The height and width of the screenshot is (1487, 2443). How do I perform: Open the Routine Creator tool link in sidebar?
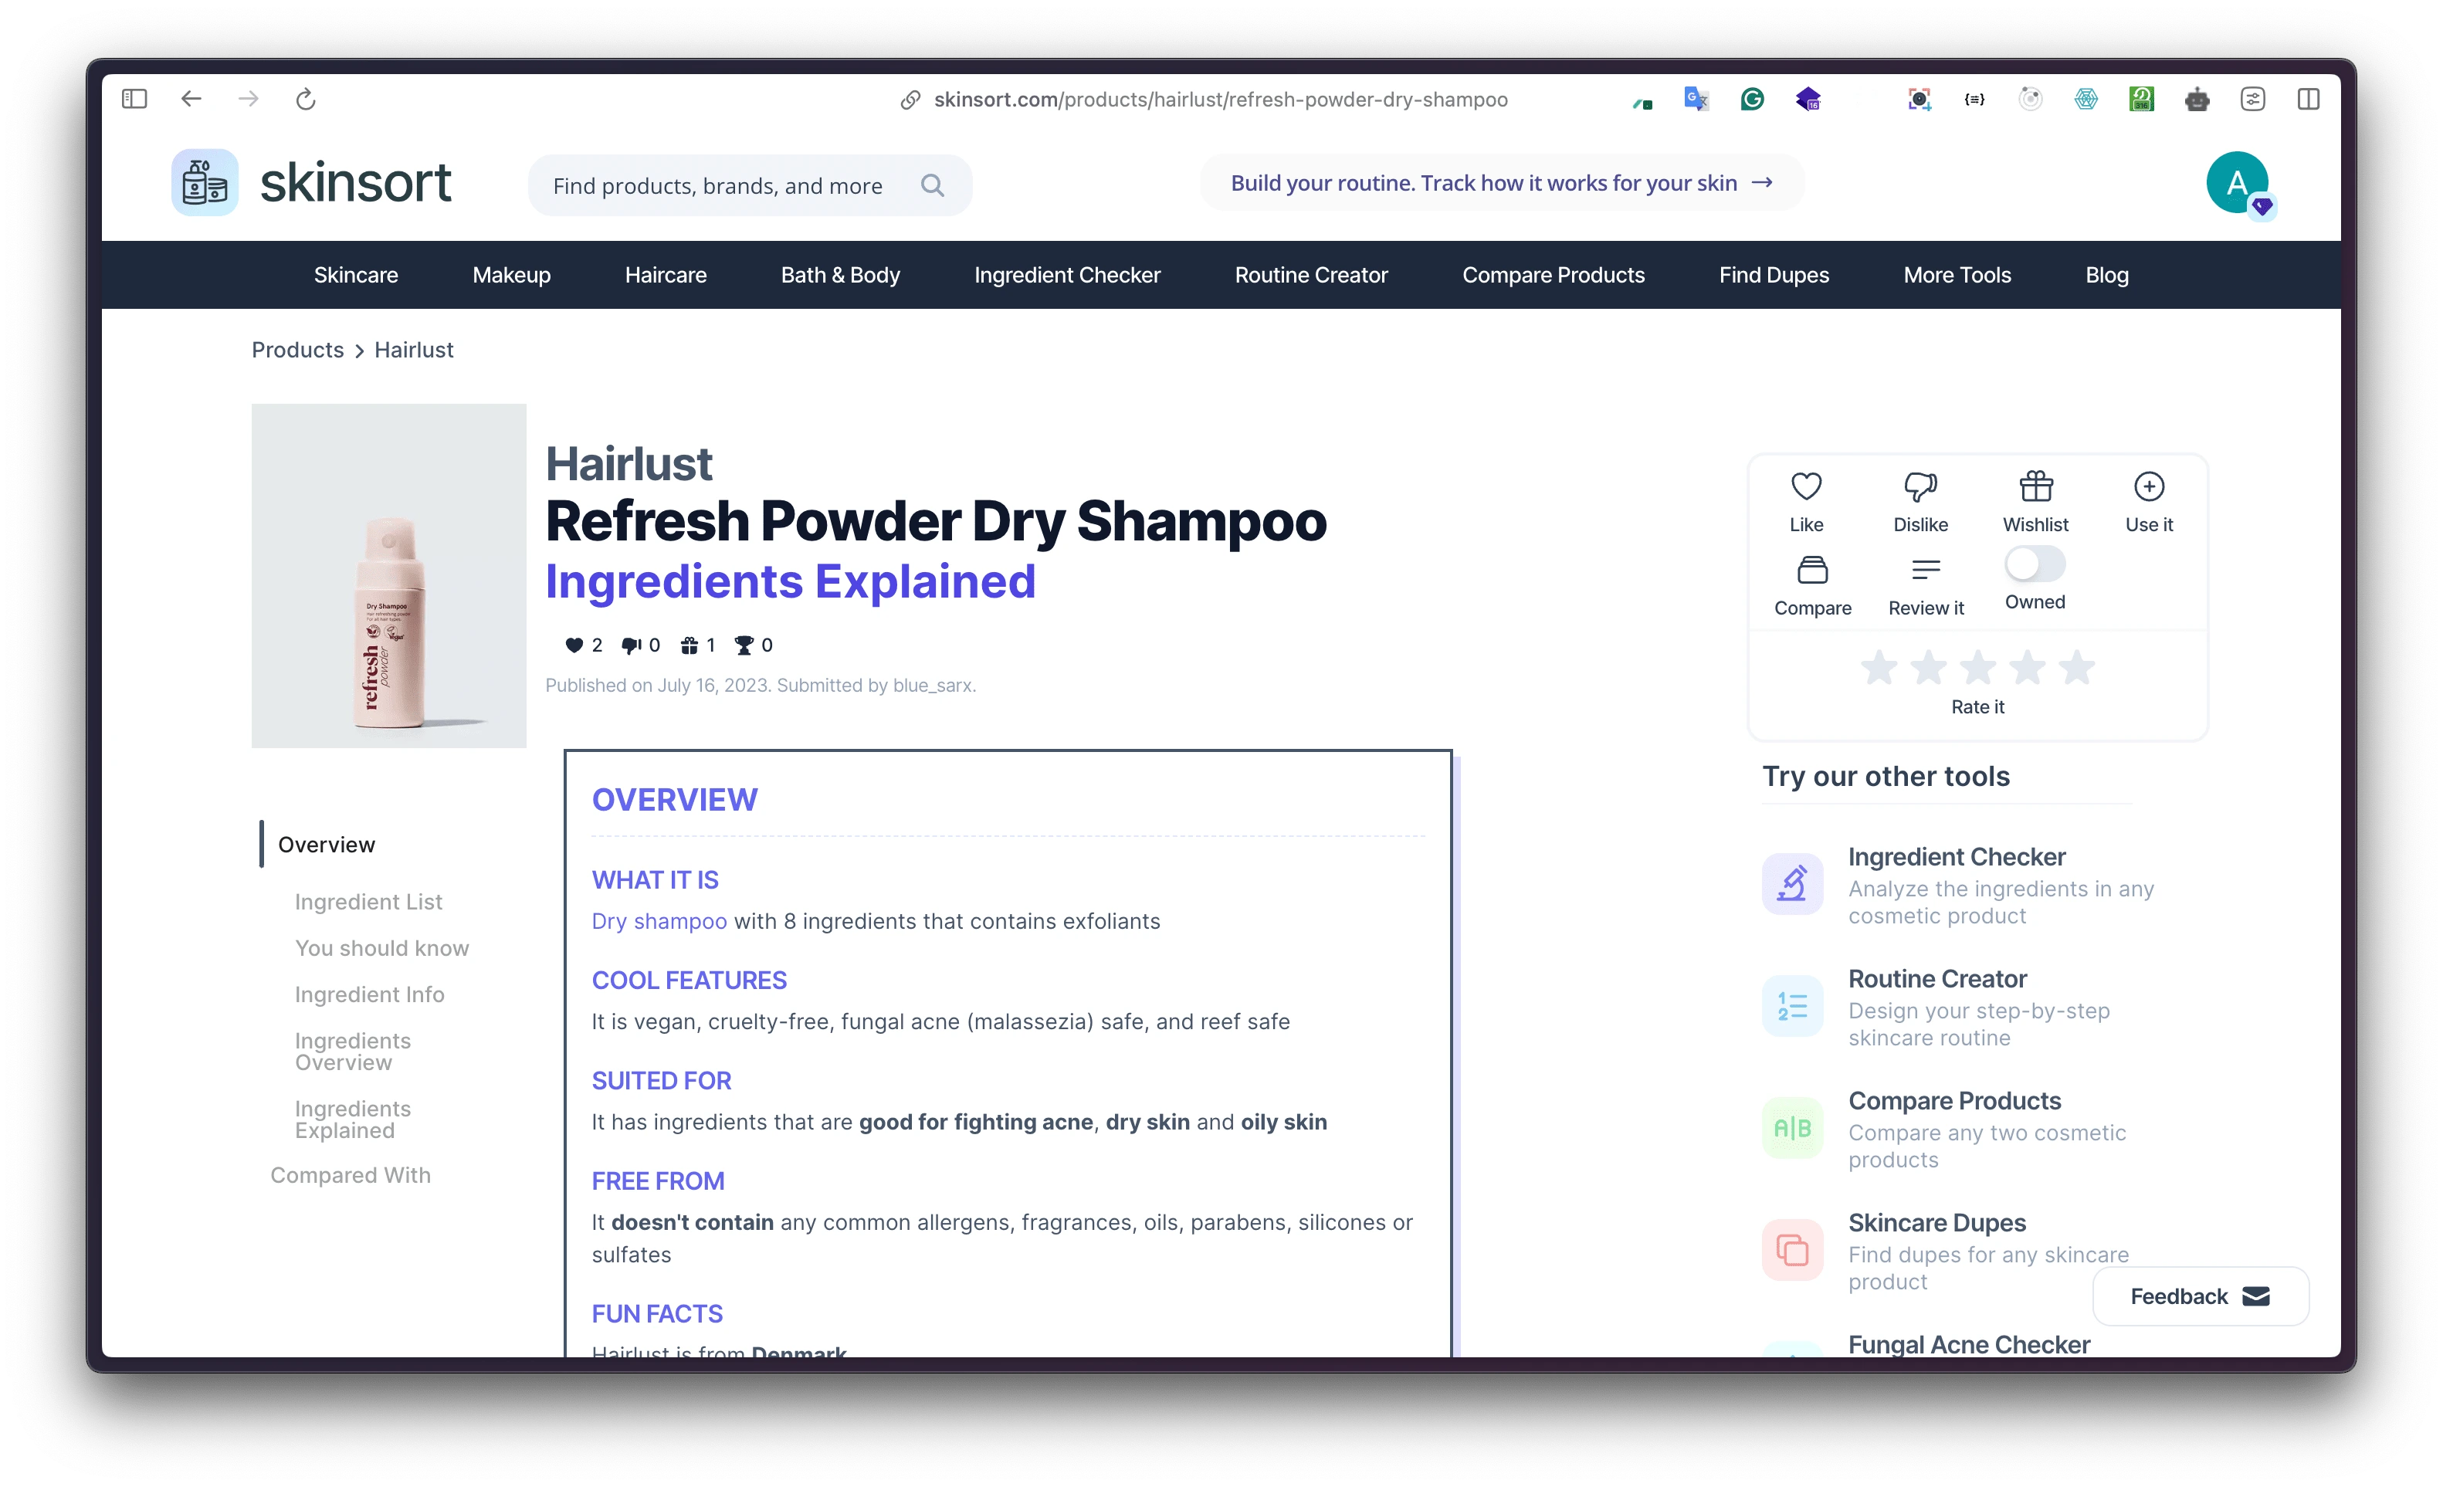pos(1937,978)
